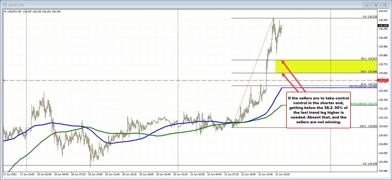Click the 20 Jun 02:00 time axis label
Screen dimensions: 392x180
45,175
